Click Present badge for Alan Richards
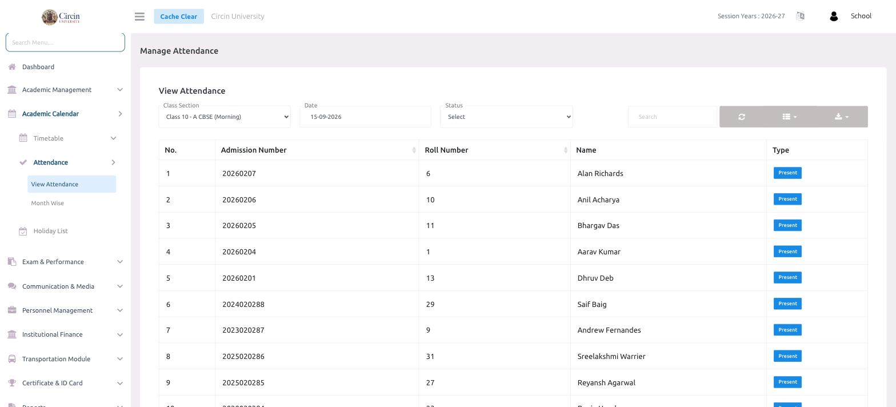Image resolution: width=896 pixels, height=407 pixels. click(x=787, y=173)
